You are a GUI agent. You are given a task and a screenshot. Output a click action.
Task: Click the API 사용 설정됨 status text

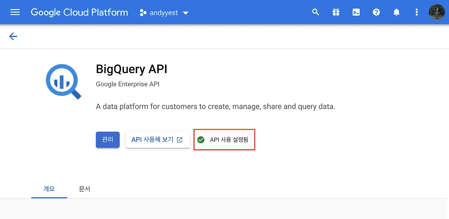pyautogui.click(x=229, y=140)
